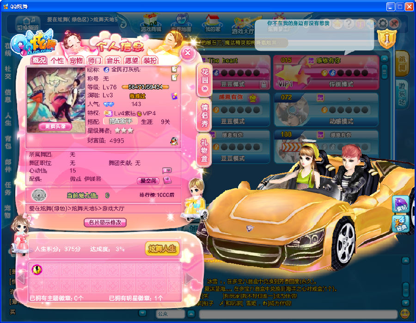Switch to the 师门 tab

click(x=94, y=61)
